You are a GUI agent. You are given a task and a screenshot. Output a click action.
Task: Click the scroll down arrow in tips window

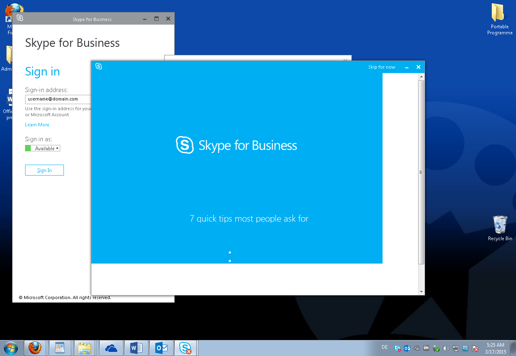click(x=421, y=292)
